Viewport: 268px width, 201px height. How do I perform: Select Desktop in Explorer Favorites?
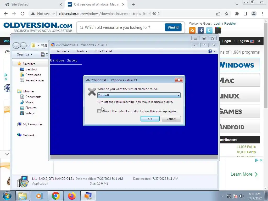point(31,69)
